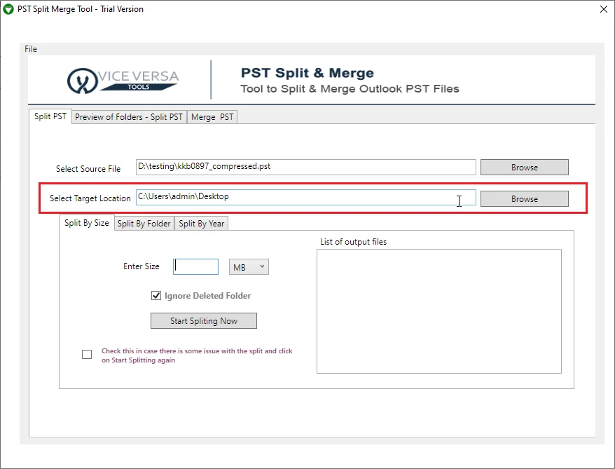Click the 'Tool to Split & Merge Outlook PST Files' subtitle

tap(350, 89)
